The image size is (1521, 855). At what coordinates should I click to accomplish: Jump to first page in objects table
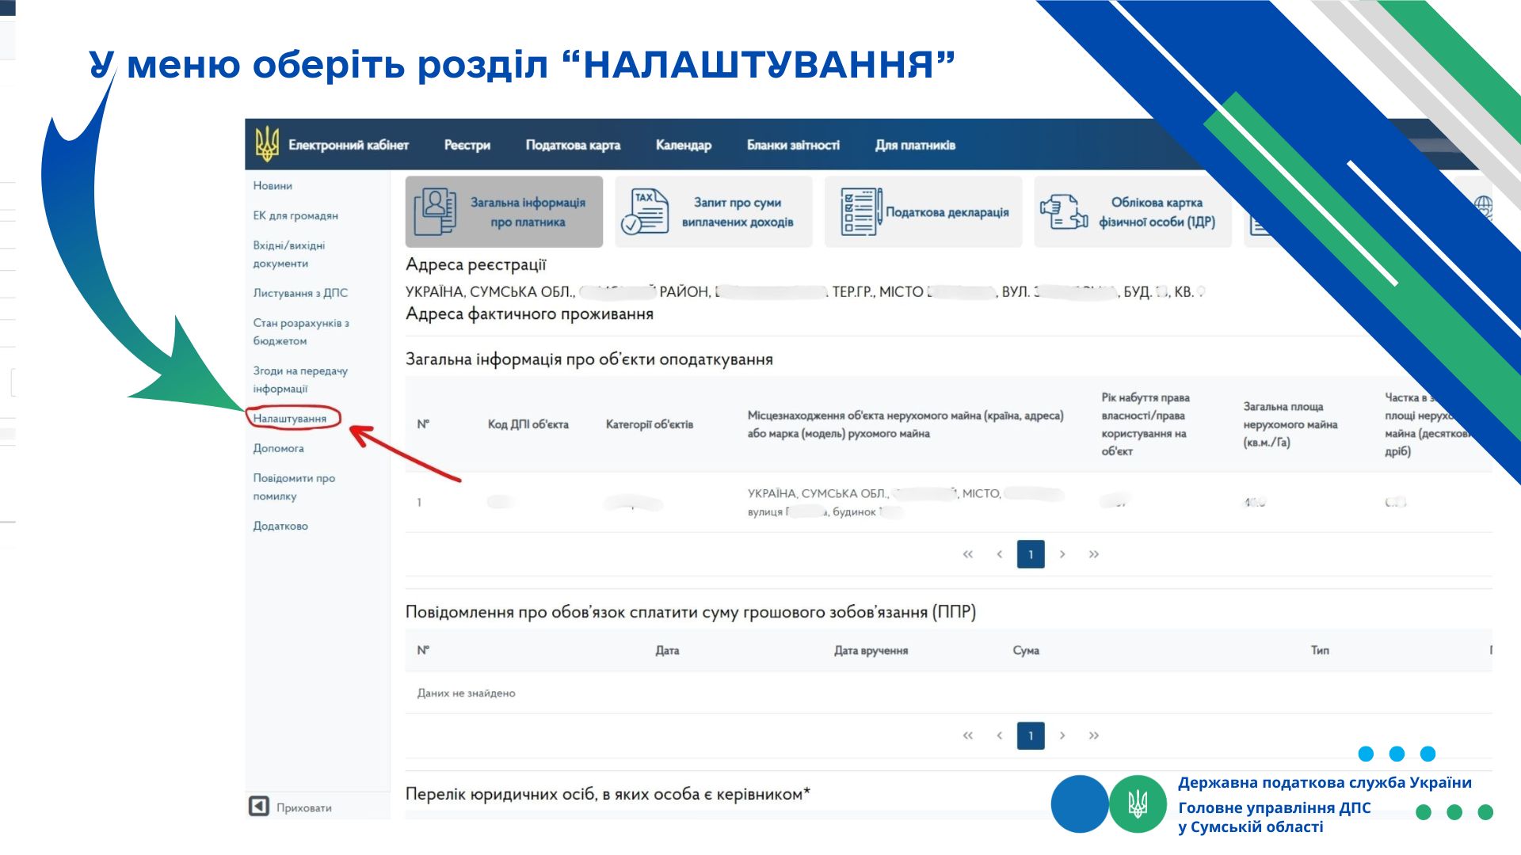click(x=967, y=554)
